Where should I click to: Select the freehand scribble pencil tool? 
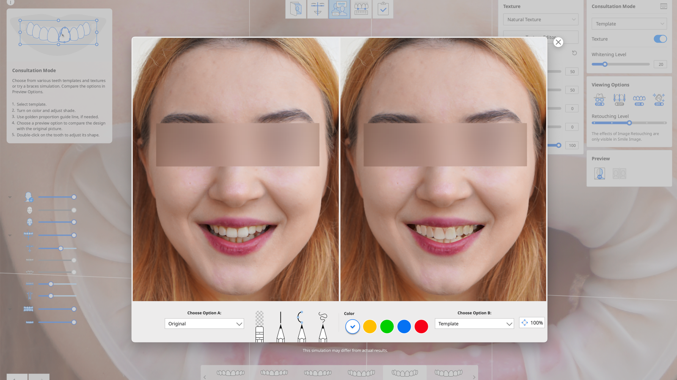click(323, 326)
